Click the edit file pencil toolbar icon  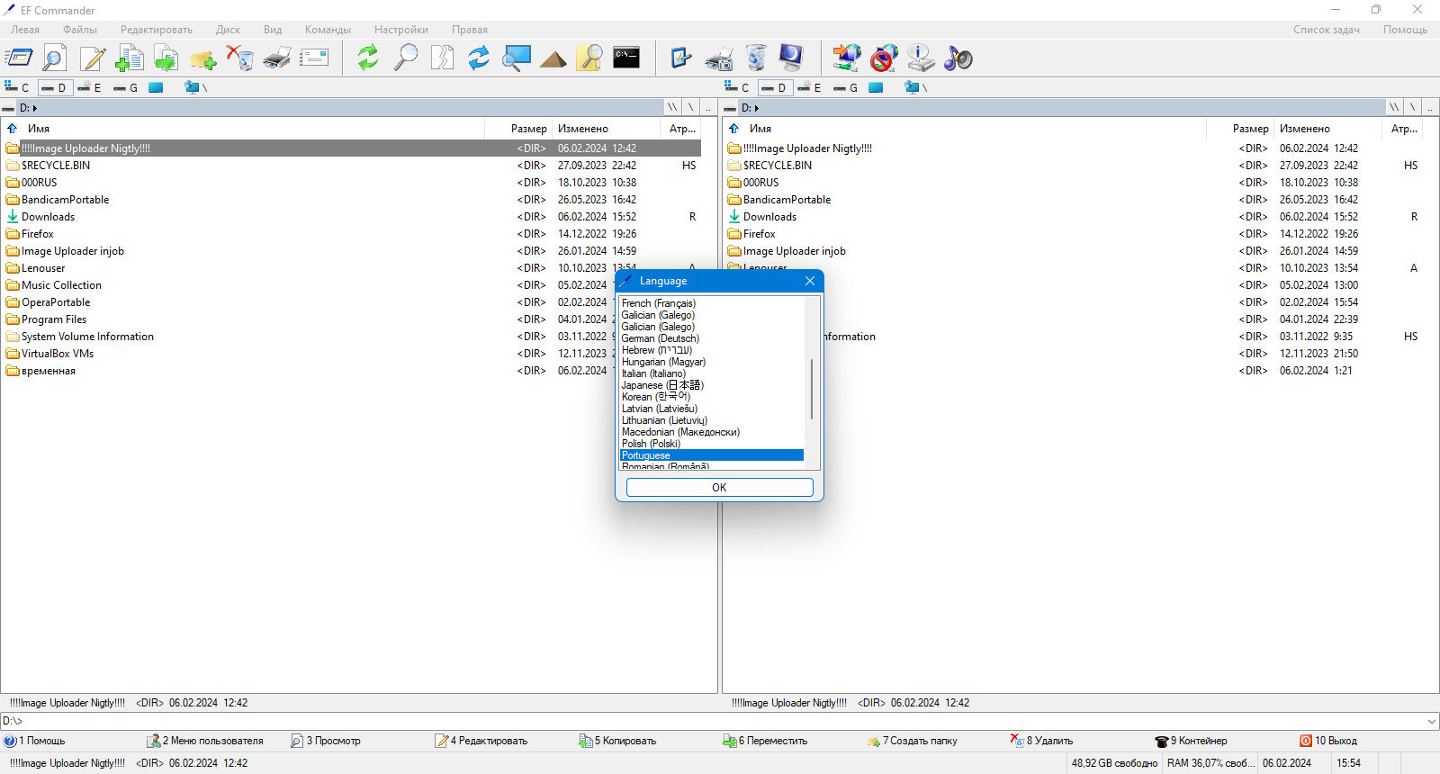pyautogui.click(x=93, y=58)
